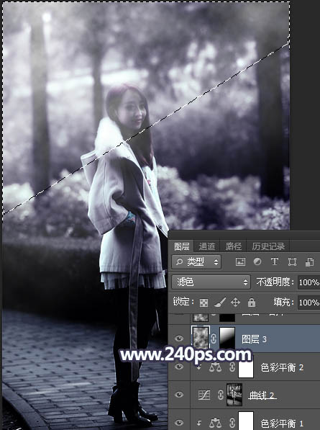Screen dimensions: 320x430
Task: Filter layers by smart object icon
Action: [x=309, y=262]
